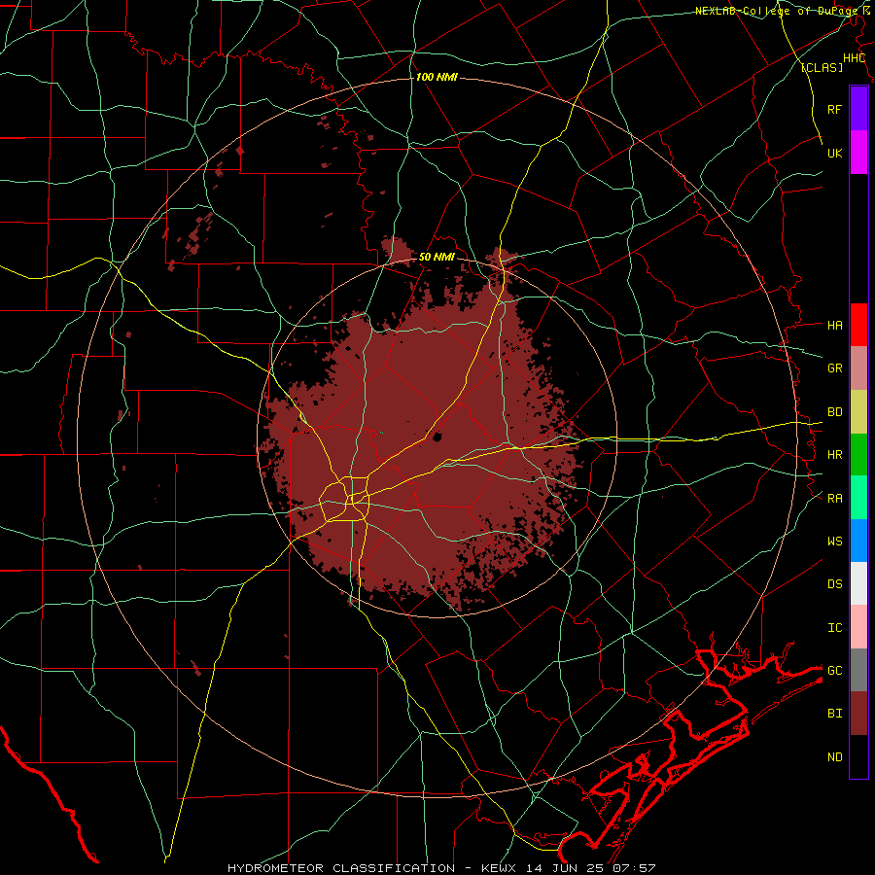
Task: Pick the brown BI legend color swatch
Action: tap(858, 714)
